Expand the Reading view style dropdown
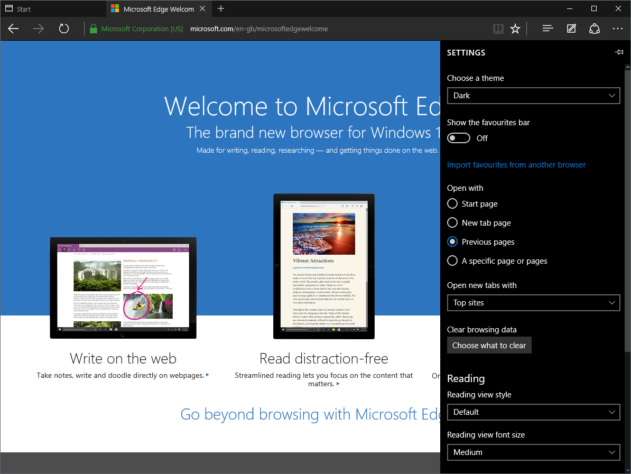Screen dimensions: 631x474 click(x=533, y=412)
